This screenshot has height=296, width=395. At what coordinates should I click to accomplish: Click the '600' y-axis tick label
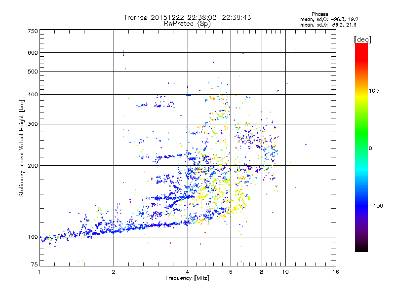click(33, 53)
